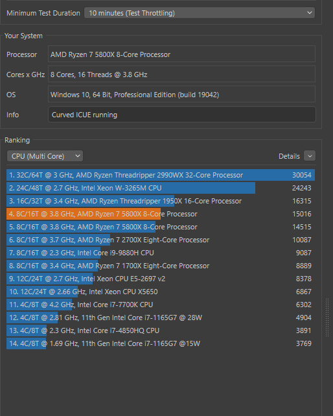Click the OS Windows 10 field
Image resolution: width=333 pixels, height=416 pixels.
(181, 95)
